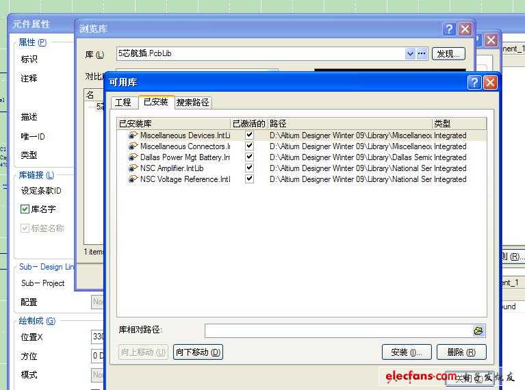525x390 pixels.
Task: Click the ellipsis browse button next to 库 field
Action: pos(422,53)
